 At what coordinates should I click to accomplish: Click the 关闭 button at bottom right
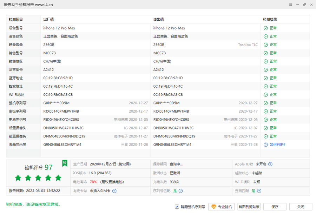click(x=300, y=207)
